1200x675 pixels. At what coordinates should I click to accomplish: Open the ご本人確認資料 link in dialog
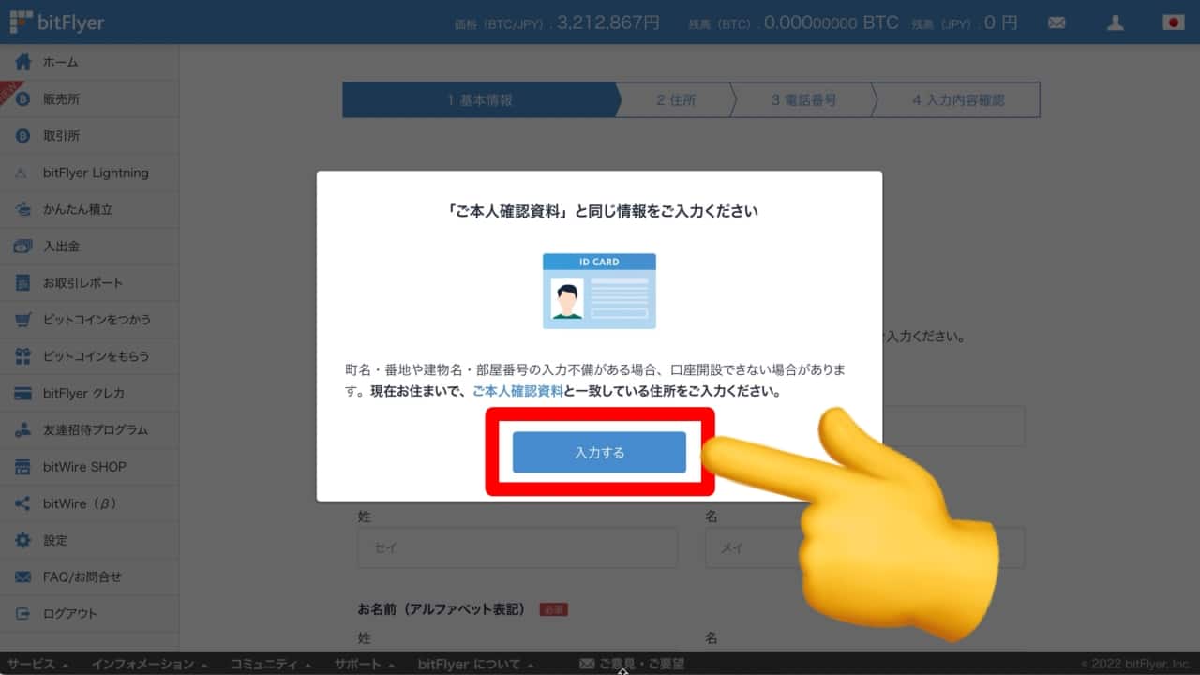(x=517, y=391)
